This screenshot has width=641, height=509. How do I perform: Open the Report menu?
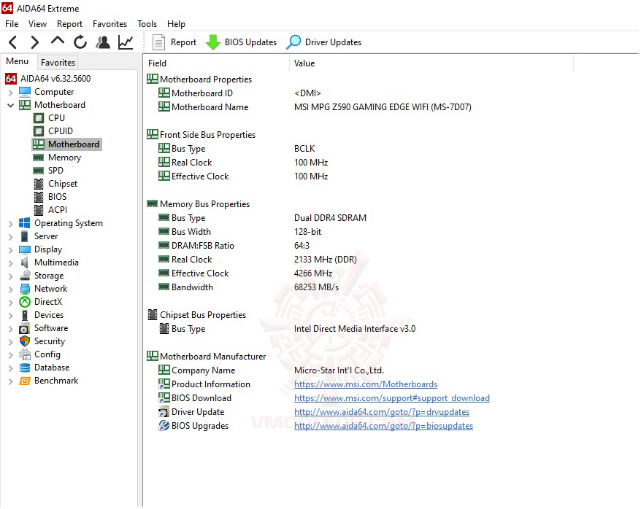69,24
